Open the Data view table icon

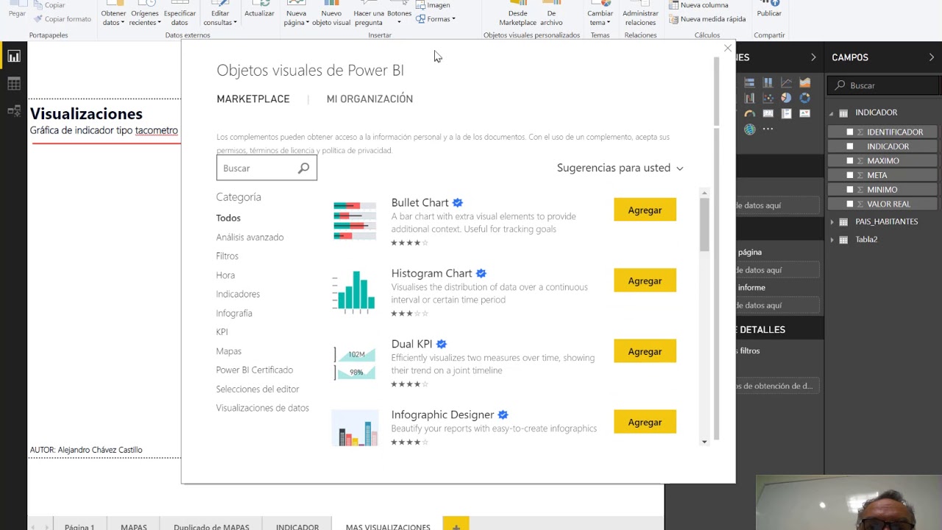coord(13,84)
